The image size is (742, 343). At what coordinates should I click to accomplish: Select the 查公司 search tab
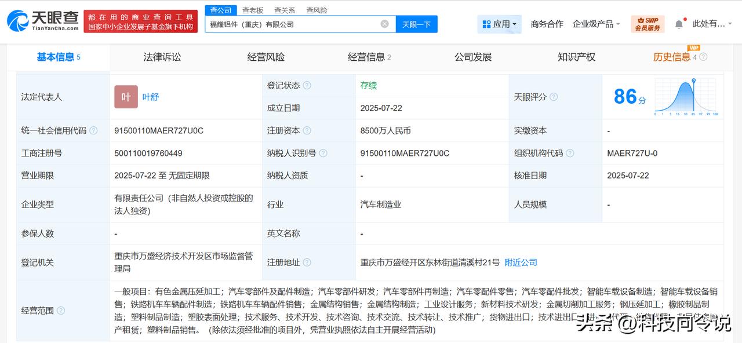click(x=221, y=10)
